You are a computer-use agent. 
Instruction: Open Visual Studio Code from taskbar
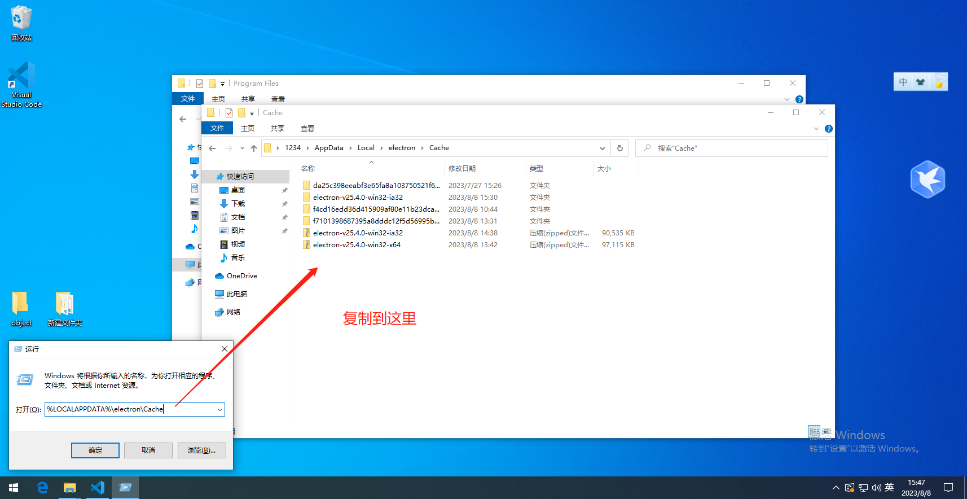(98, 488)
